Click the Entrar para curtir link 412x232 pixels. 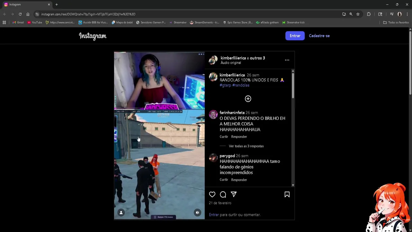[x=214, y=215]
